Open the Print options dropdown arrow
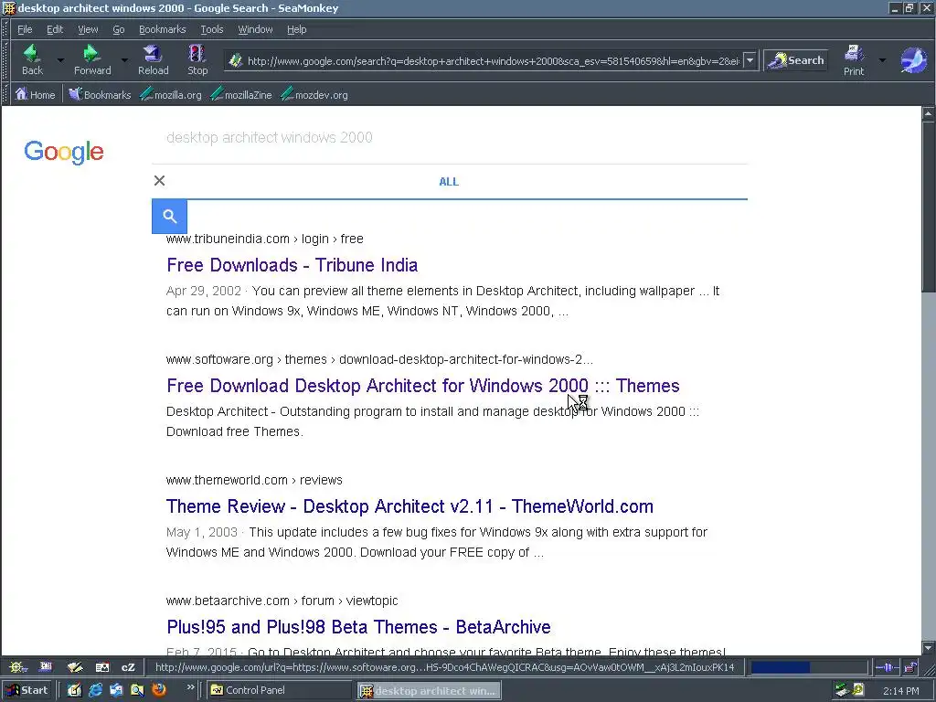The width and height of the screenshot is (936, 702). 882,59
